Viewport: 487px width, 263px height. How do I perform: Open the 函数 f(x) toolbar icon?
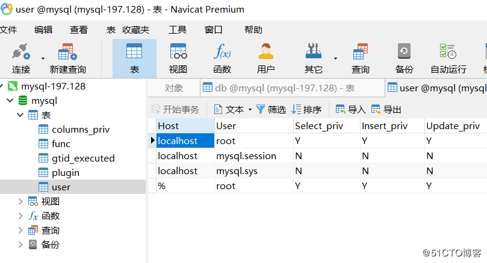click(x=222, y=58)
